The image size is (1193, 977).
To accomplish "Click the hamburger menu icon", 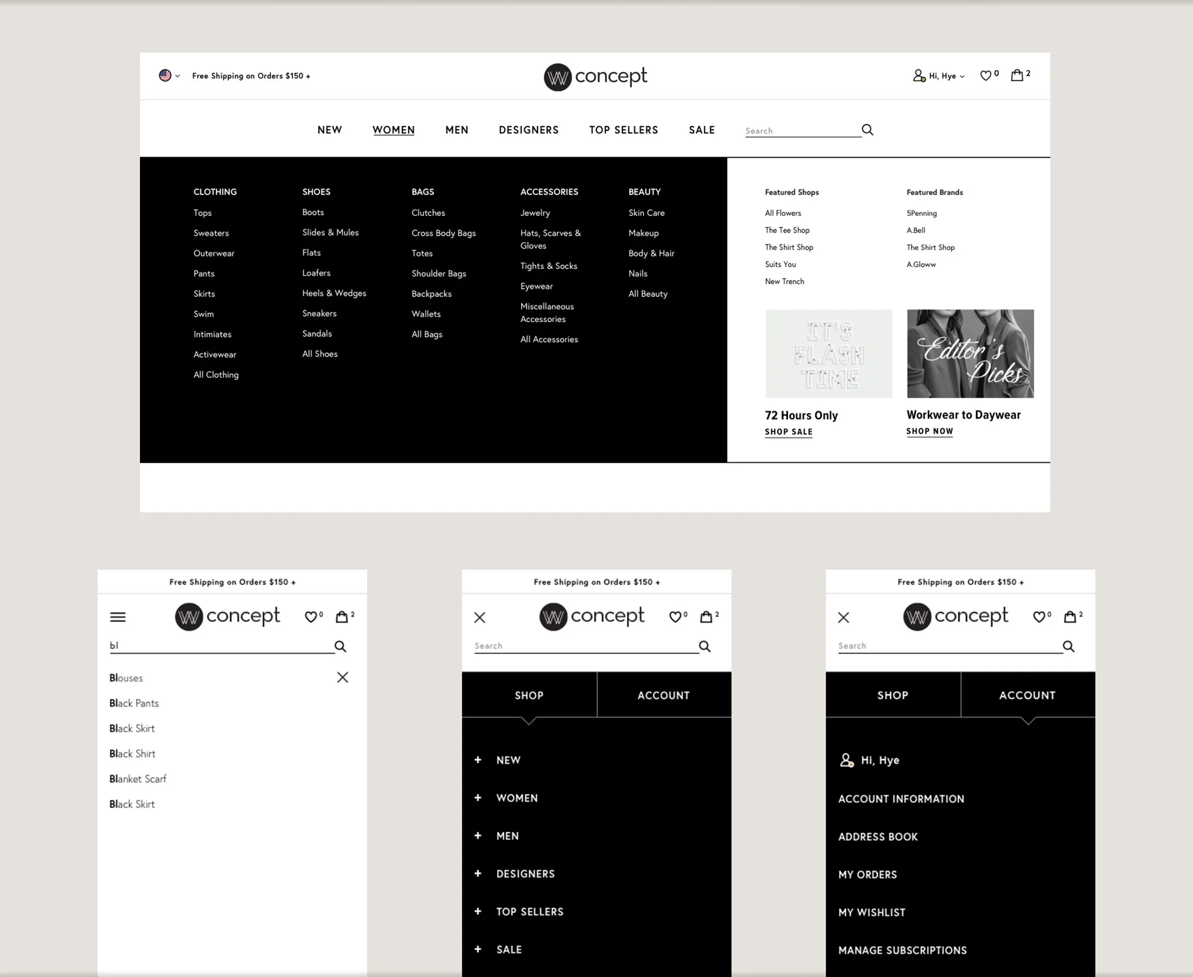I will click(x=118, y=617).
